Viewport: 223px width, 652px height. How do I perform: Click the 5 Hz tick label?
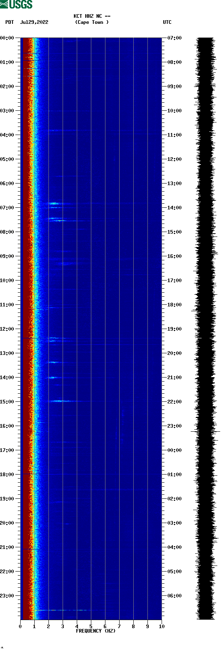tap(91, 627)
